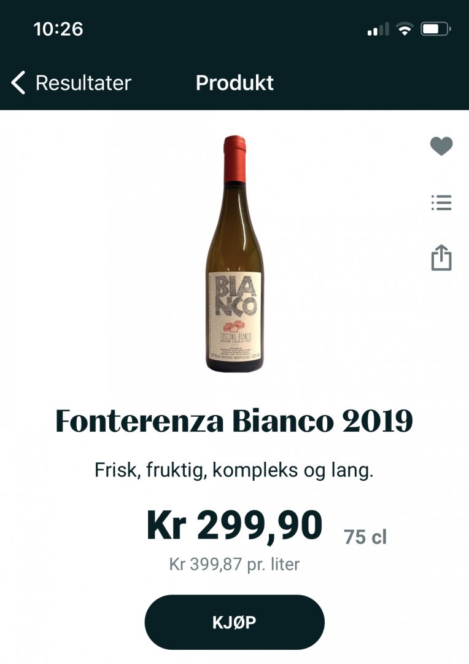Image resolution: width=469 pixels, height=664 pixels.
Task: Tap the Wi-Fi status icon
Action: tap(405, 30)
